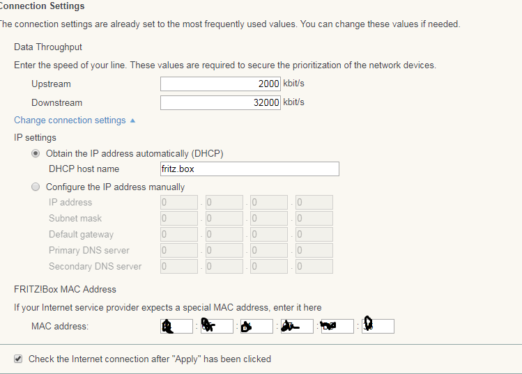Click the third MAC address field
Viewport: 522px width, 374px height.
[x=256, y=326]
